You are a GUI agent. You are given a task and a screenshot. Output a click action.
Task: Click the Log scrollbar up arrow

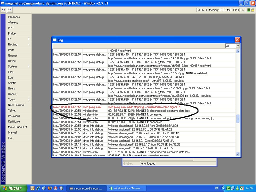coord(238,51)
